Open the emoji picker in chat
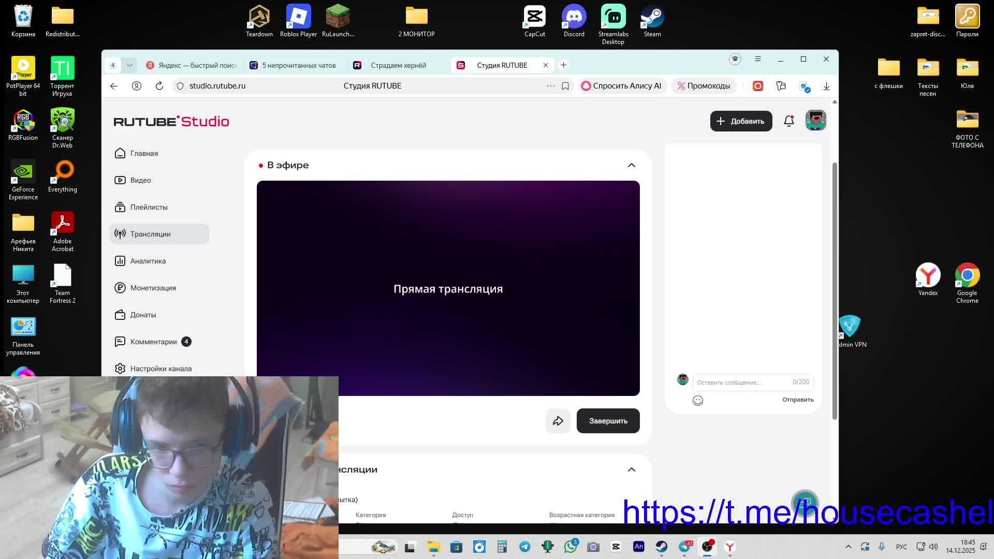The width and height of the screenshot is (994, 559). (x=697, y=400)
